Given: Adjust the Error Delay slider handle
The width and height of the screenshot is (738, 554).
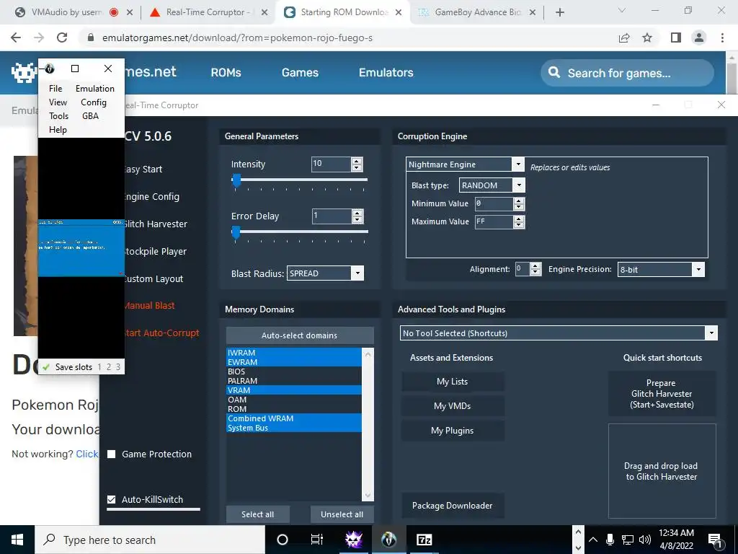Looking at the screenshot, I should pyautogui.click(x=236, y=232).
